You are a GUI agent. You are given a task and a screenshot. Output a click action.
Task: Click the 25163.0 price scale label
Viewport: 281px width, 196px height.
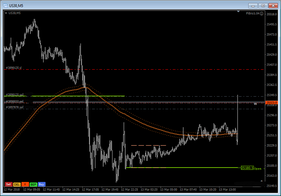(272, 176)
